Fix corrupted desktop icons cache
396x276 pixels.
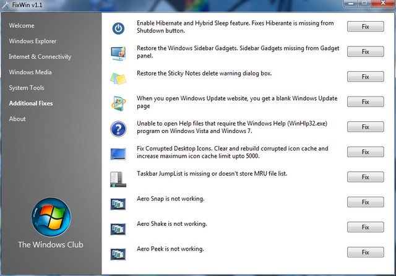click(x=366, y=152)
